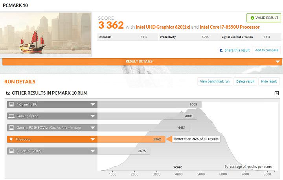Viewport: 283px width, 180px height.
Task: Expand the Result Details orange bar arrow
Action: [x=277, y=62]
